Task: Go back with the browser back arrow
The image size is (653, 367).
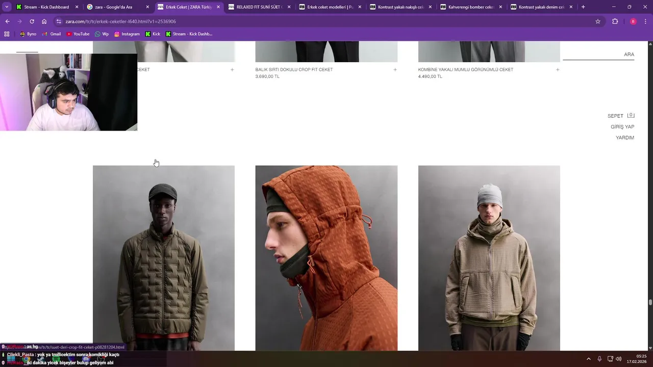Action: tap(7, 21)
